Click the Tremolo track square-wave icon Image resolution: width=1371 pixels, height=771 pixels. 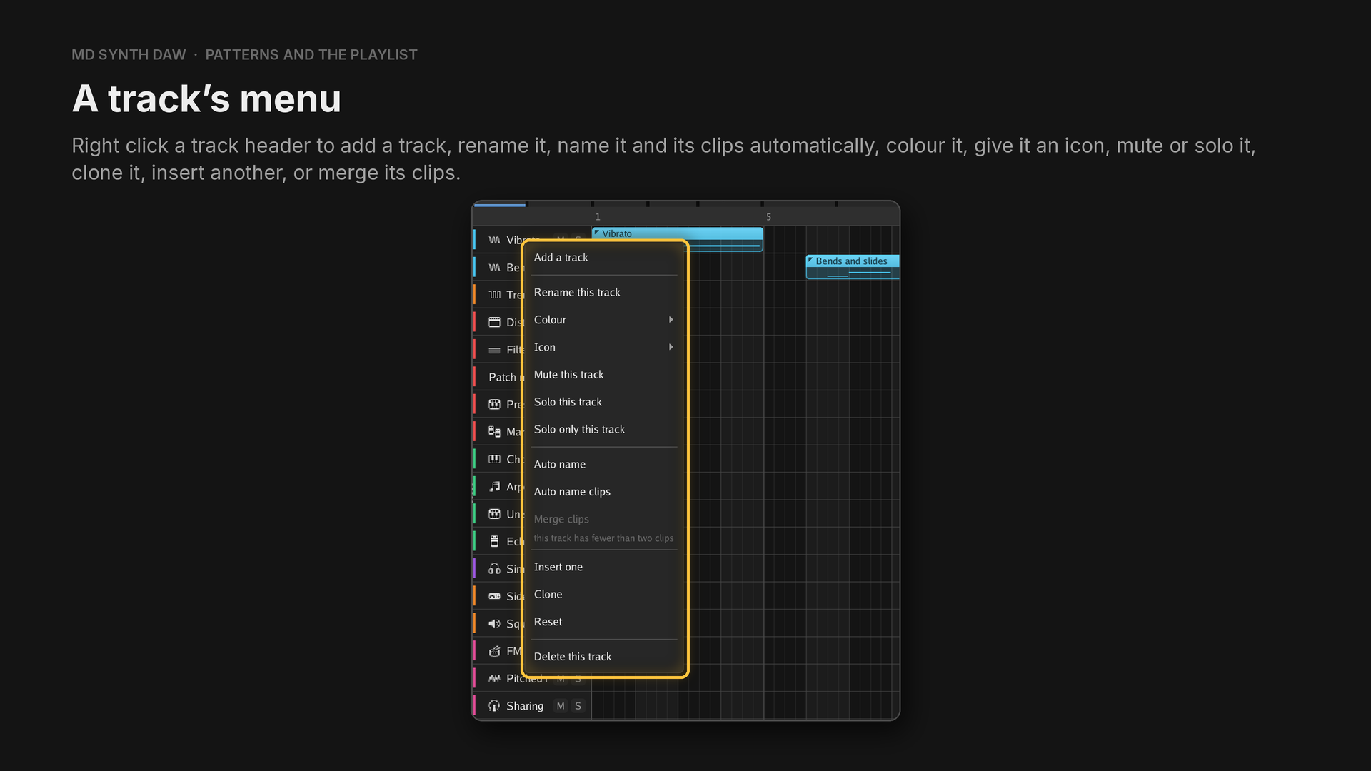pyautogui.click(x=494, y=295)
